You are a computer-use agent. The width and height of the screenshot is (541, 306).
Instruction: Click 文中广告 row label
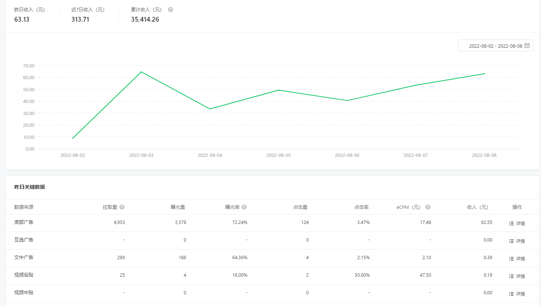click(x=24, y=257)
